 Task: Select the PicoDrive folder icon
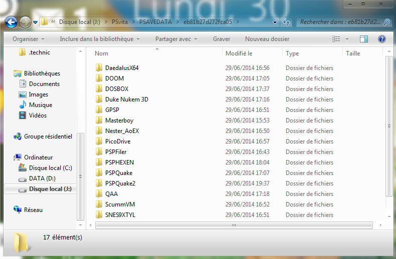coord(99,141)
